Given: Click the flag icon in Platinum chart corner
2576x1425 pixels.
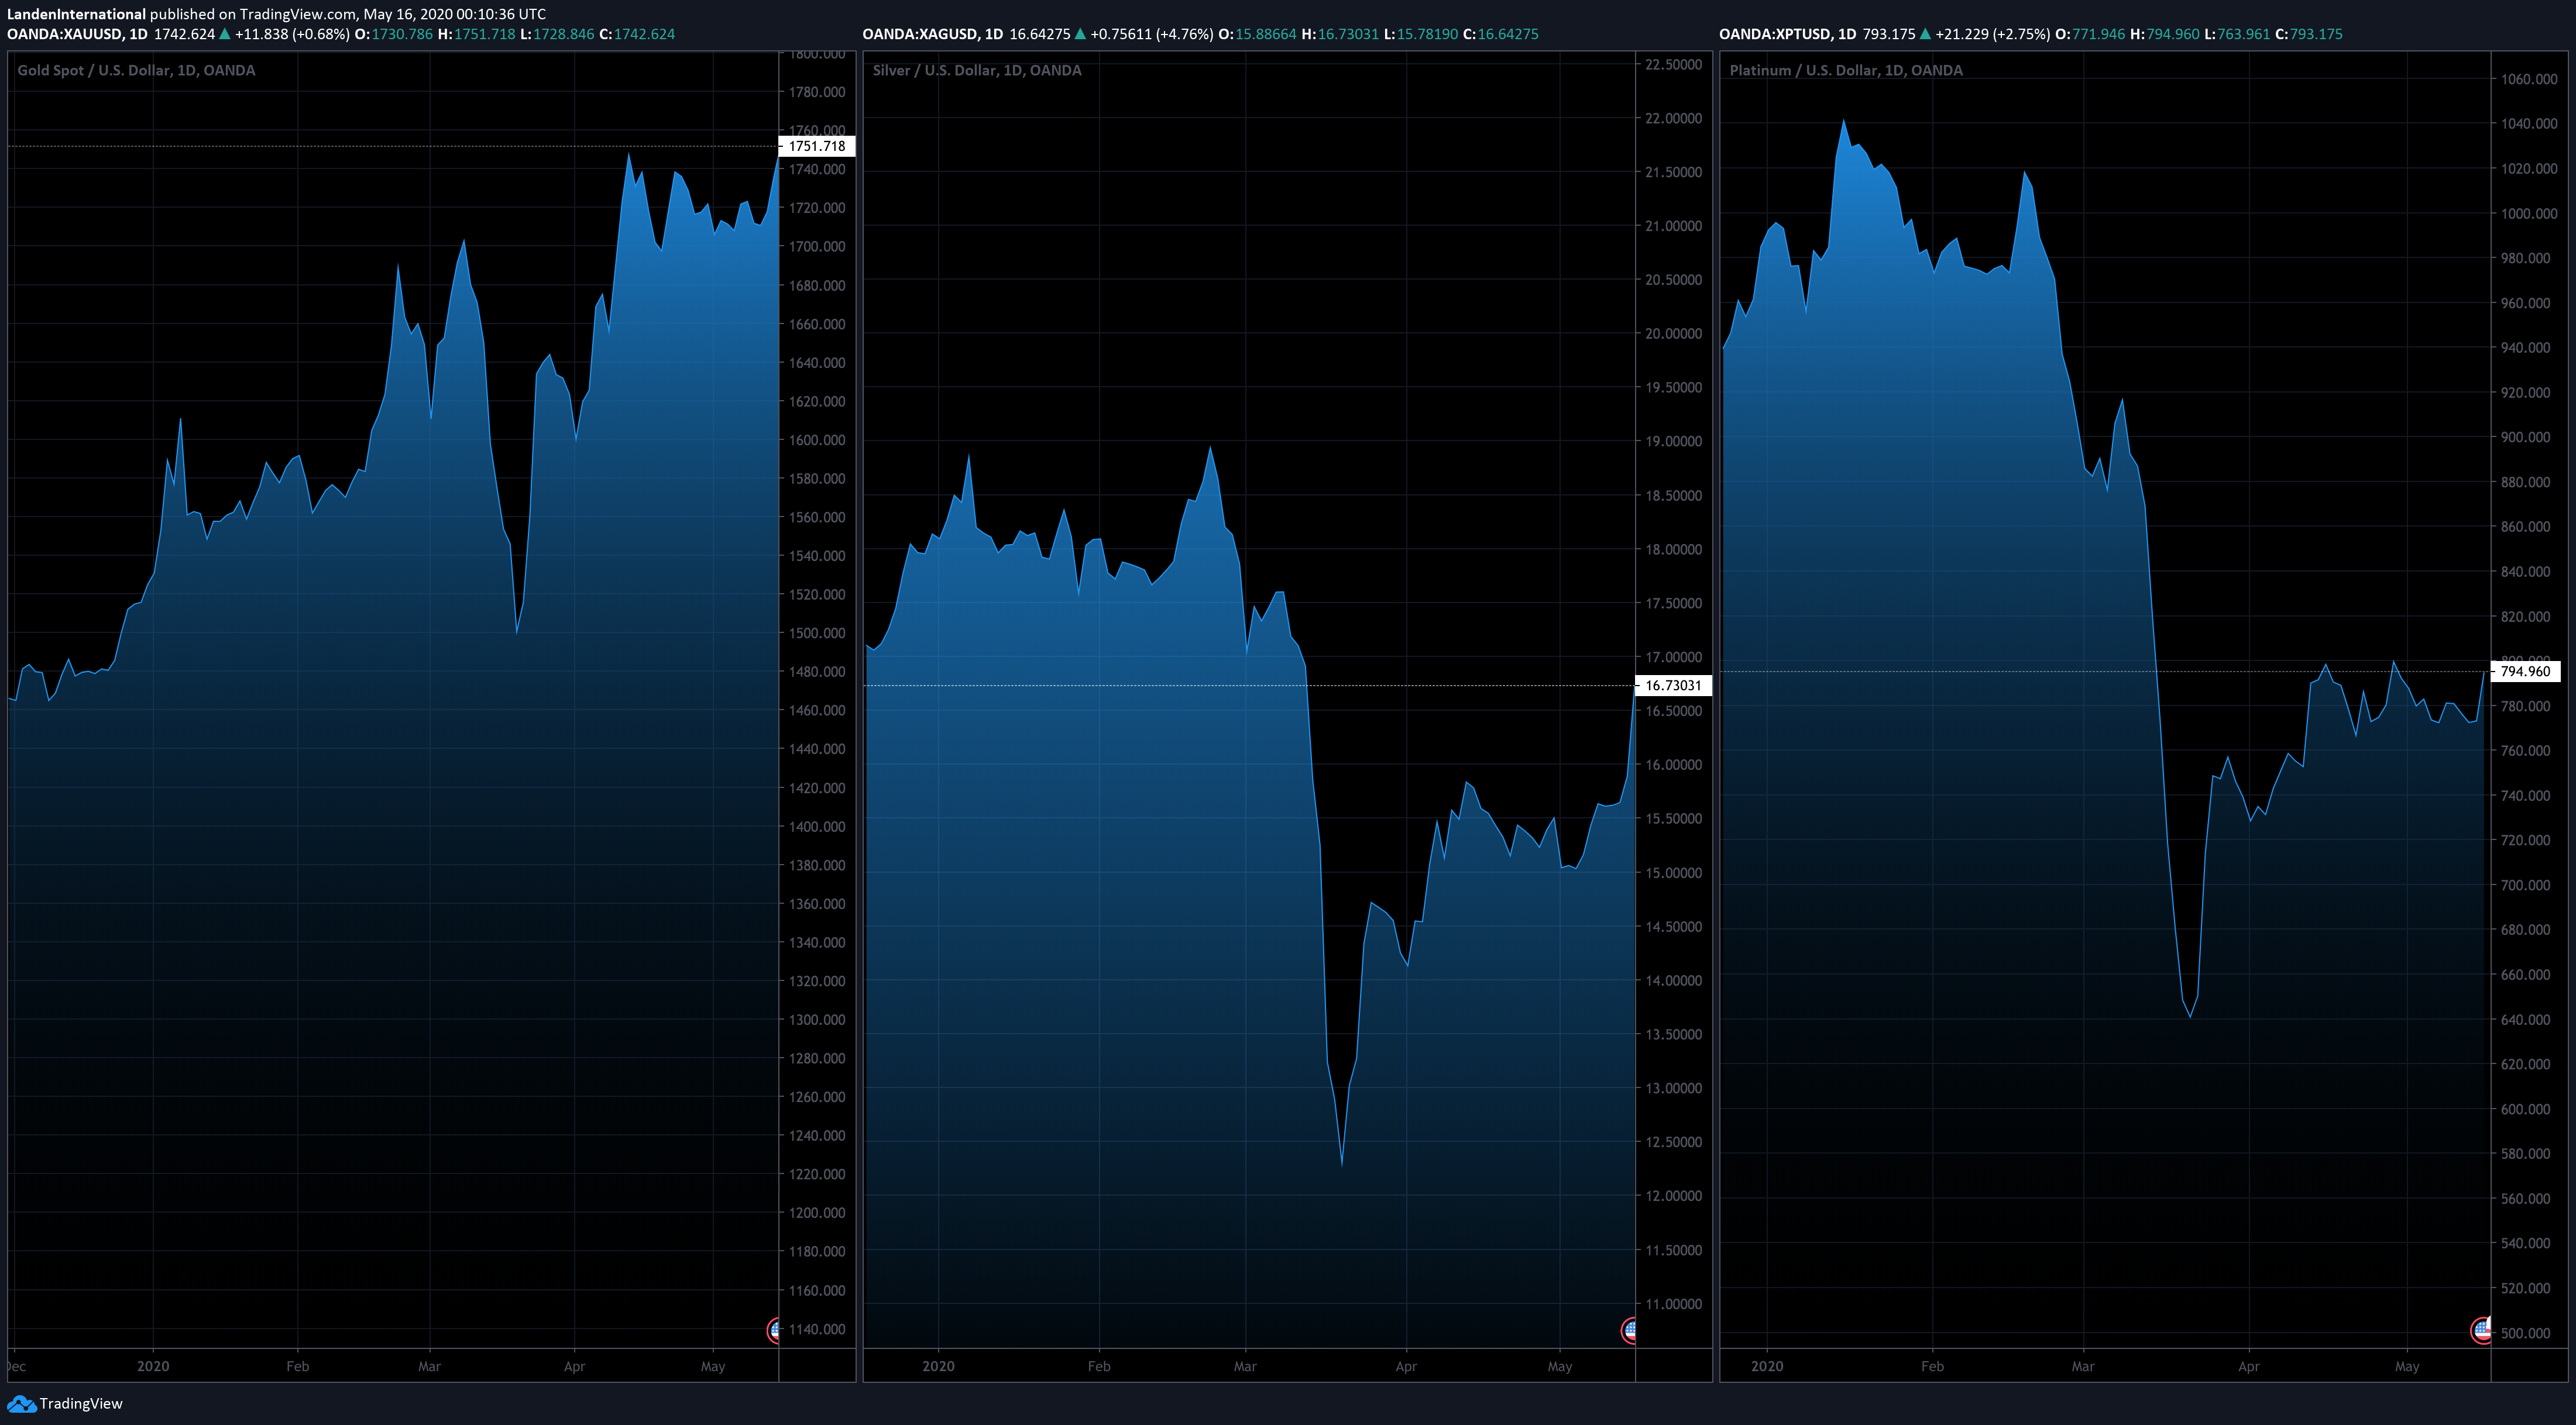Looking at the screenshot, I should click(2481, 1330).
